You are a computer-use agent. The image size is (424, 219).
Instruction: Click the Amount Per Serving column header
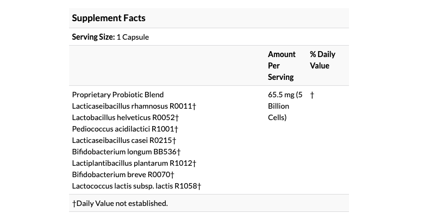click(x=282, y=65)
